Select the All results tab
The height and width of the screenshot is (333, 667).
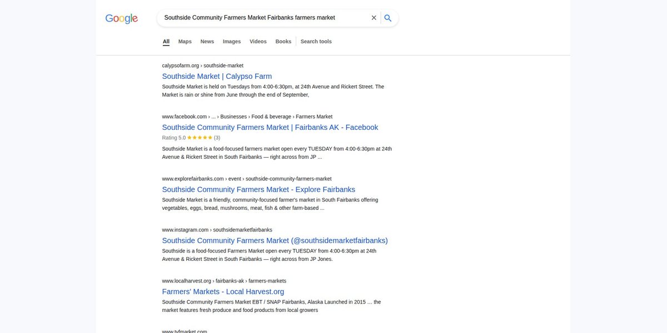tap(166, 42)
